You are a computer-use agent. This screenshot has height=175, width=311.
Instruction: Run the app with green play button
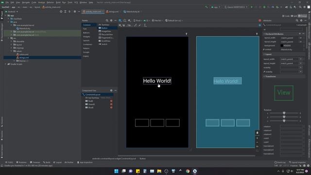pos(252,7)
